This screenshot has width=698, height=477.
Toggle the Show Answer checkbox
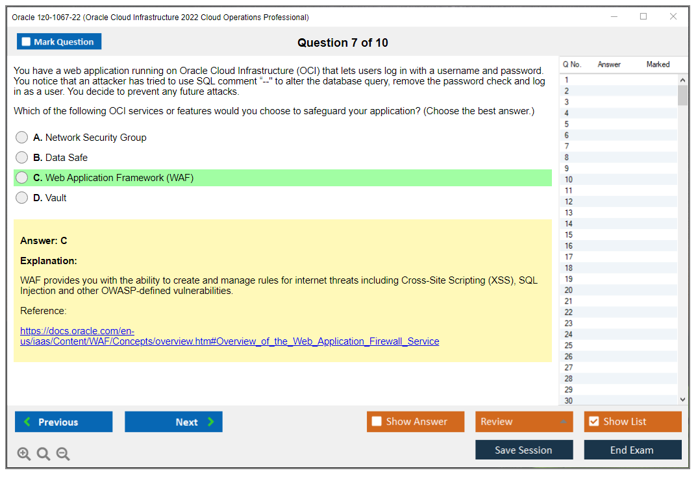point(377,421)
